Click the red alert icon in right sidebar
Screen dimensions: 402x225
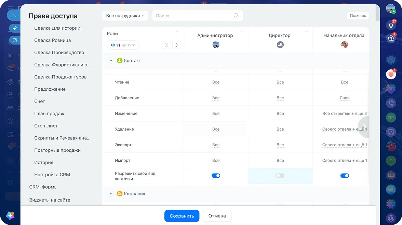pyautogui.click(x=391, y=74)
